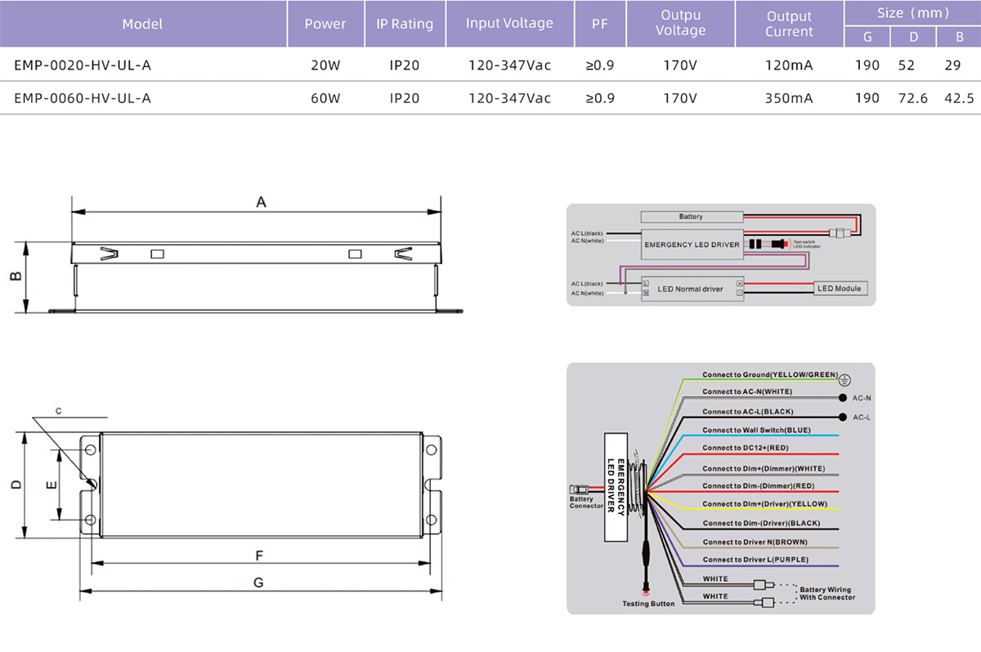Select the Model column header
Image resolution: width=981 pixels, height=652 pixels.
[x=142, y=24]
